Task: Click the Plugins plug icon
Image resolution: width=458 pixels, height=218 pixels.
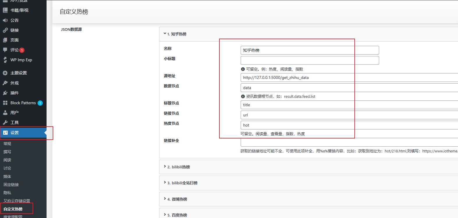Action: 5,93
